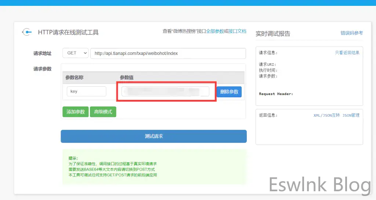Open the JSON管理 link
This screenshot has height=200, width=376.
point(351,115)
